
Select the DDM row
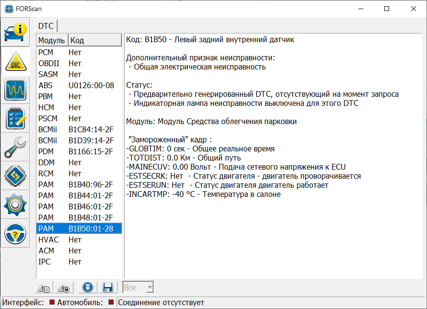tap(79, 162)
